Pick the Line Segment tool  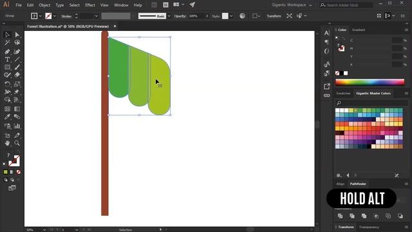pyautogui.click(x=17, y=59)
